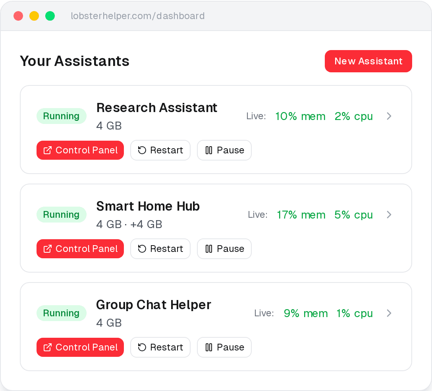Open Smart Home Hub's Control Panel
The width and height of the screenshot is (432, 391).
coord(80,249)
